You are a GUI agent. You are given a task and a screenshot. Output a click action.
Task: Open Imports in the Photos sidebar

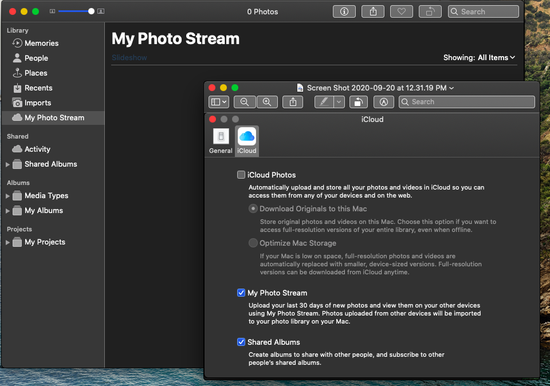(x=53, y=103)
